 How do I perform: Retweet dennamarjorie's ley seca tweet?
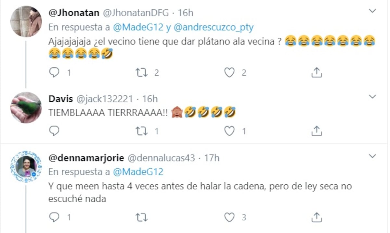point(141,217)
